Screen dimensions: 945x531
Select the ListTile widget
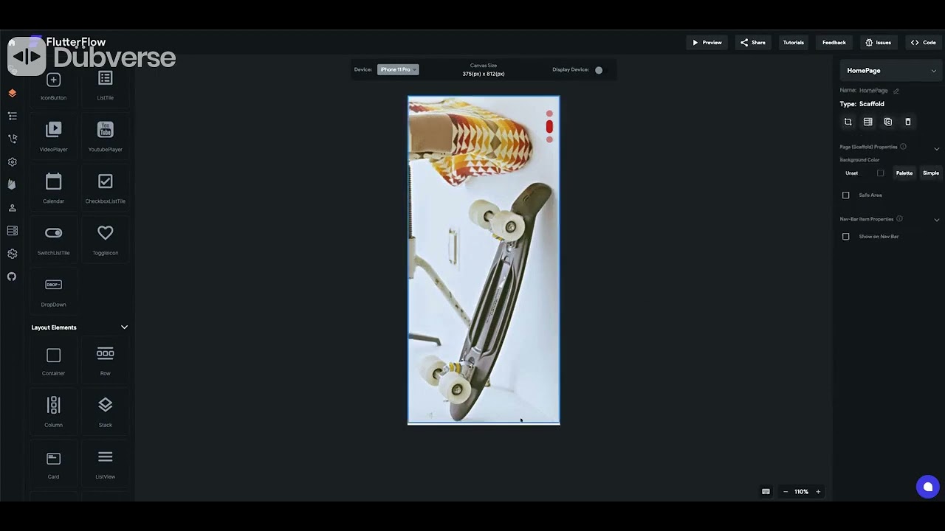point(105,86)
